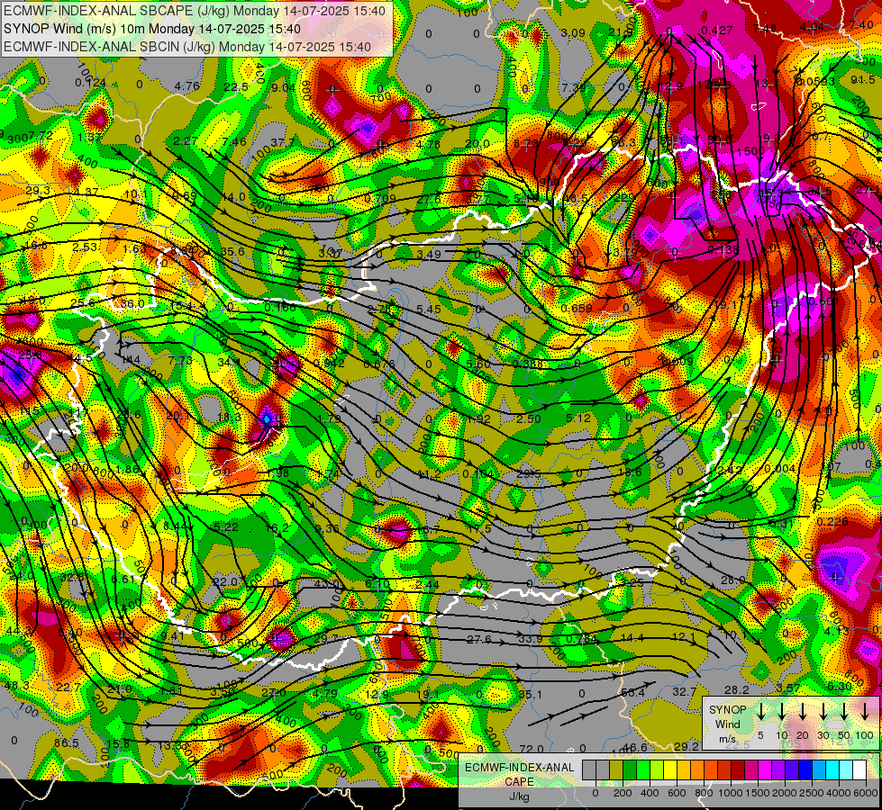
Task: Click the wind legend arrow above 30
Action: 823,712
